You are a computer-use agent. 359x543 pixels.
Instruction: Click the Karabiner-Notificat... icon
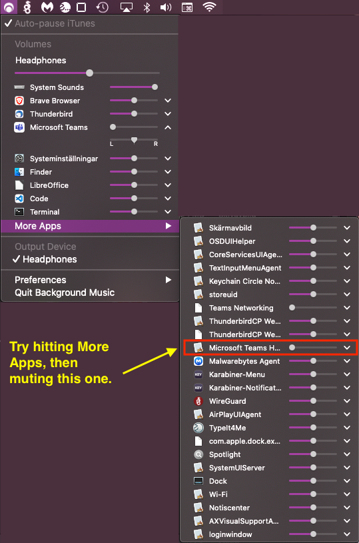click(198, 388)
